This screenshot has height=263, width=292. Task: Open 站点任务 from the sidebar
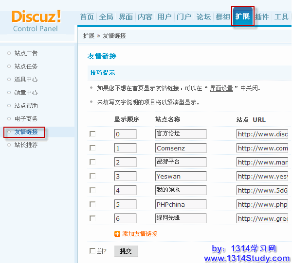coord(26,66)
